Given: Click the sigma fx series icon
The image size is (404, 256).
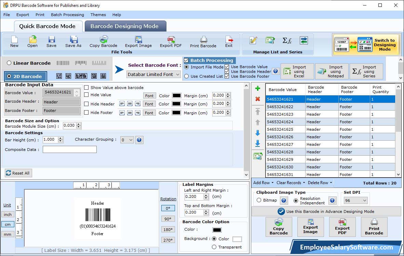Looking at the screenshot, I should (287, 40).
